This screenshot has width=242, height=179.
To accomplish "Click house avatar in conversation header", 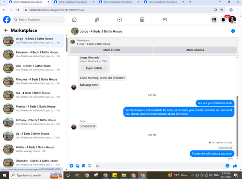I will click(x=75, y=31).
